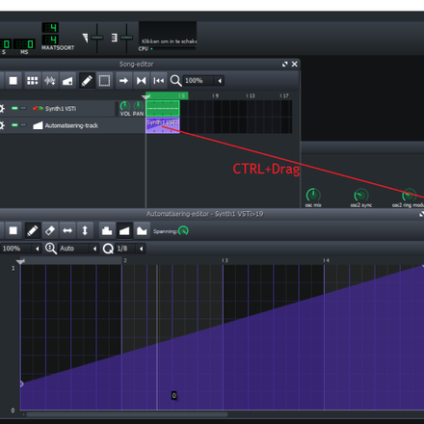Image resolution: width=424 pixels, height=424 pixels.
Task: Select the draw mode pencil in Song-editor
Action: coord(87,81)
